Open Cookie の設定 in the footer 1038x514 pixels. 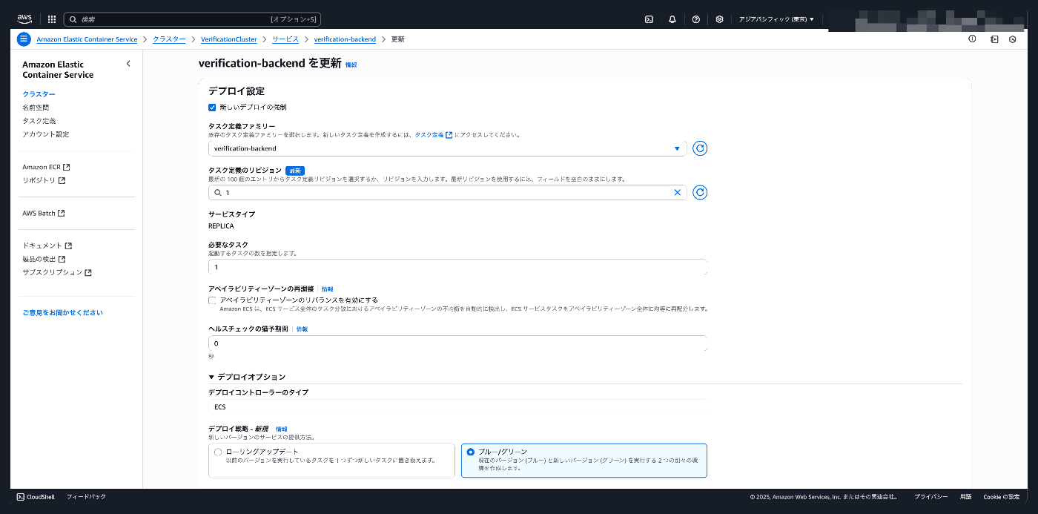(x=1002, y=496)
